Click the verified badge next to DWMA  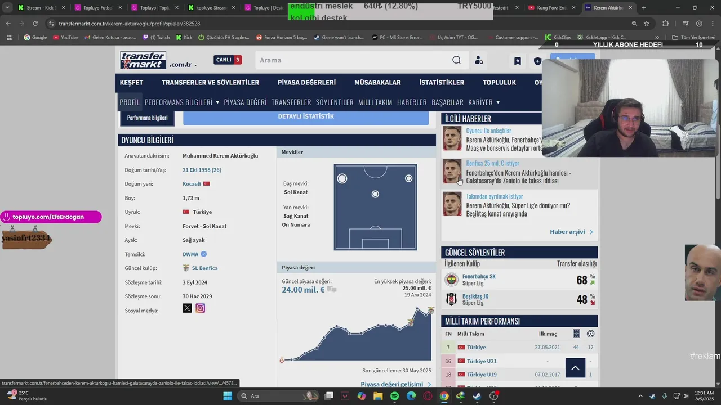tap(204, 254)
